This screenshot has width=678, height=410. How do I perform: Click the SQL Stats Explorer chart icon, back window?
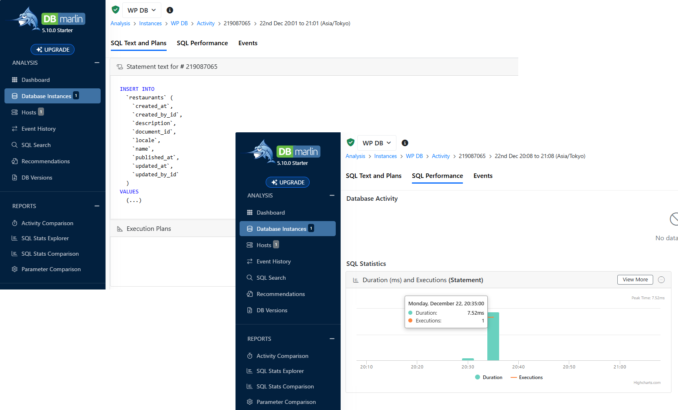pyautogui.click(x=15, y=238)
